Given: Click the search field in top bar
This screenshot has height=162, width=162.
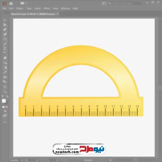Looking at the screenshot, I should (x=125, y=4).
